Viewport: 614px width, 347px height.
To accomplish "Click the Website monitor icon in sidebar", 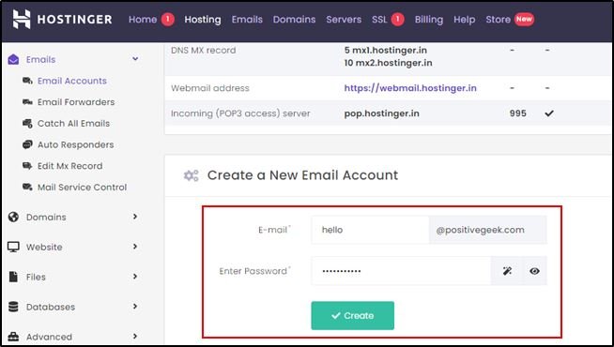I will coord(13,247).
